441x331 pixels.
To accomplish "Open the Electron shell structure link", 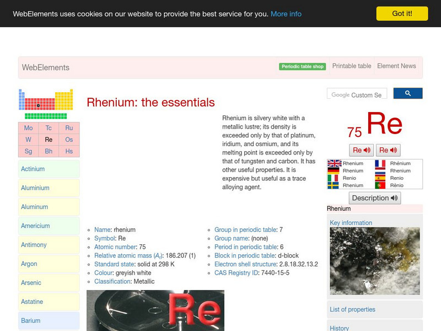I will tap(246, 264).
